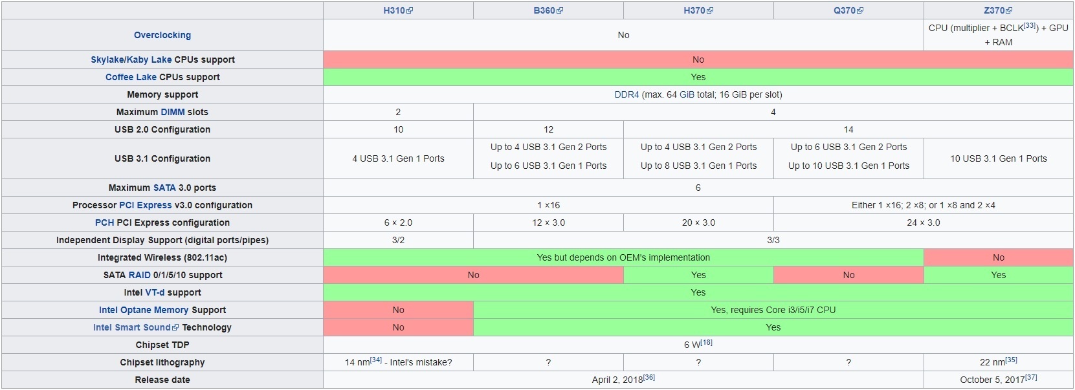Click 'Yes' in H370 SATA RAID cell
The width and height of the screenshot is (1075, 390).
pos(698,275)
